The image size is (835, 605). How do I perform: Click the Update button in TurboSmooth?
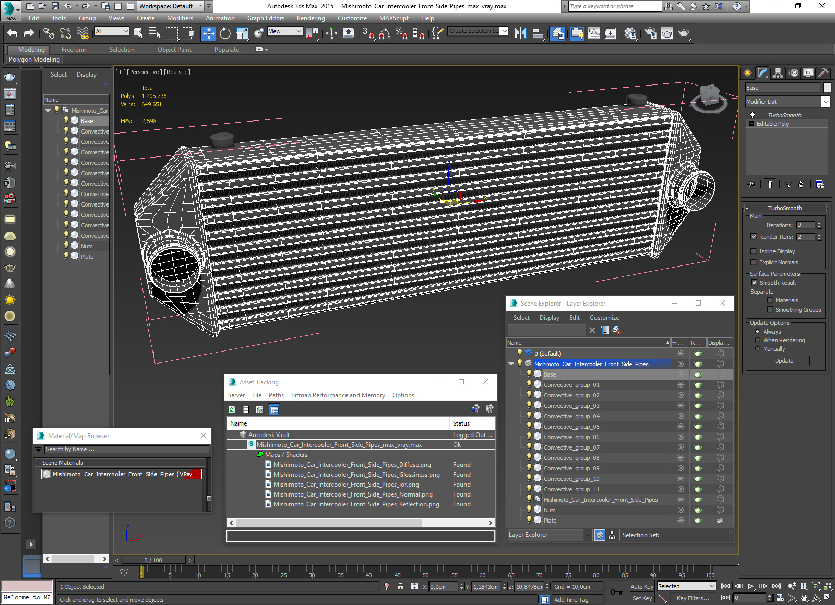(784, 361)
